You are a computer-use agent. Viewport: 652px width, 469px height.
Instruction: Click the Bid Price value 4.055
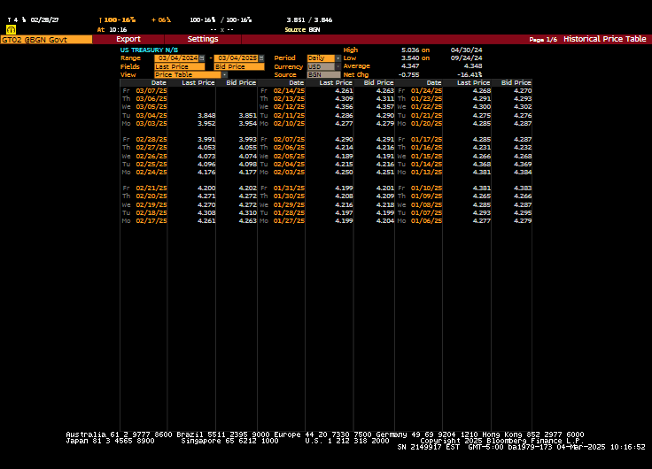point(247,148)
